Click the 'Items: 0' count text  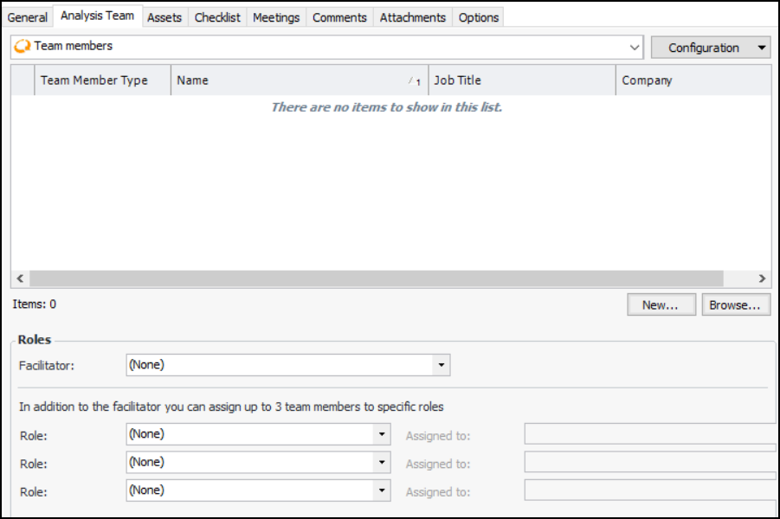coord(35,304)
